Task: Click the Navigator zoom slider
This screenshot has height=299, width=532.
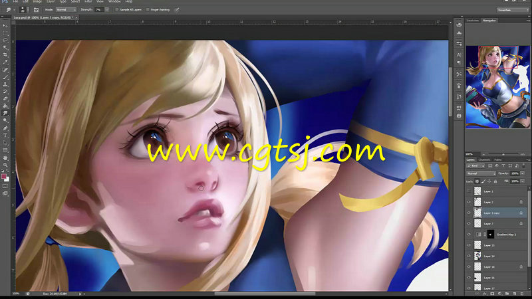Action: tap(503, 154)
